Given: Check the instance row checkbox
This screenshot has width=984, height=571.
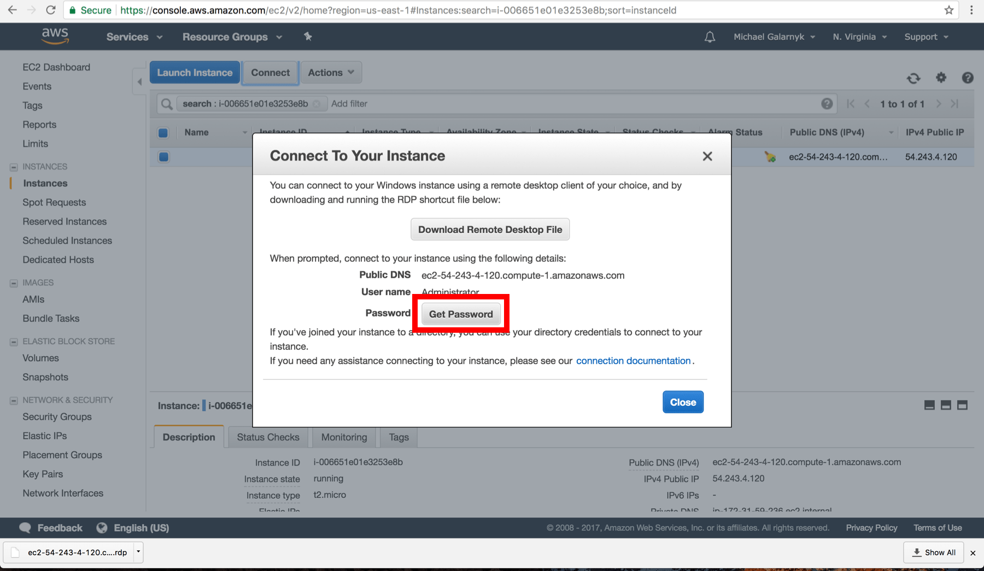Looking at the screenshot, I should (163, 157).
